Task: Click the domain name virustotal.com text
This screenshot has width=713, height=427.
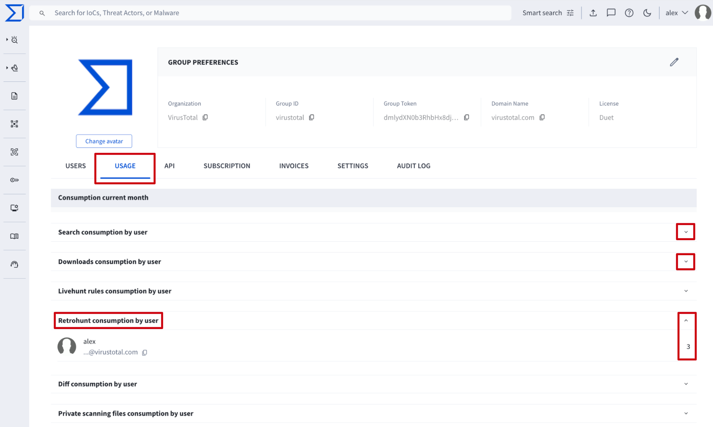Action: (x=513, y=117)
